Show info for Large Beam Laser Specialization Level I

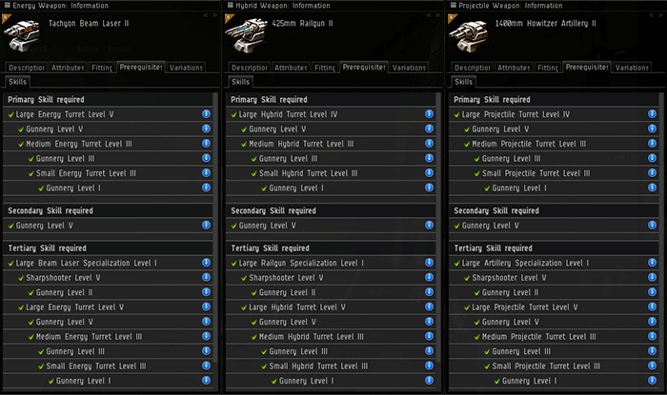coord(207,263)
